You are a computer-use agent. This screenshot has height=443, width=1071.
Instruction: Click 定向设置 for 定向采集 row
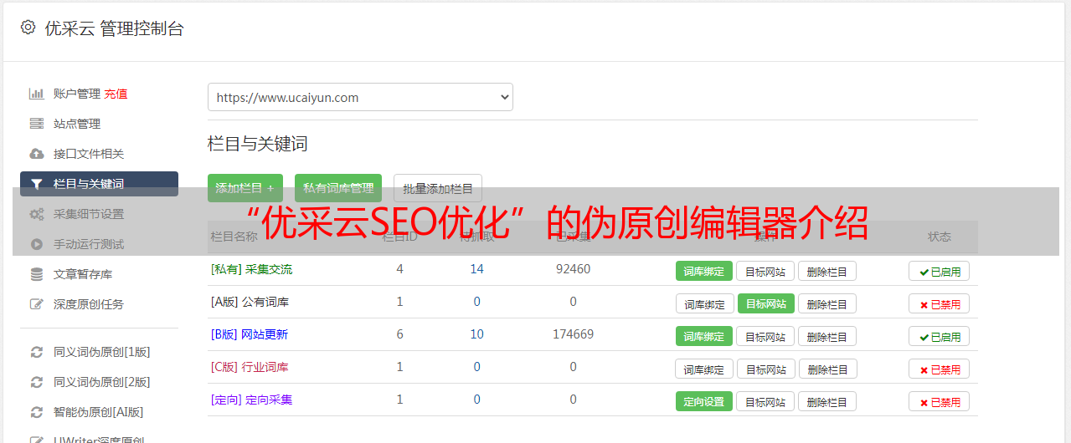704,401
